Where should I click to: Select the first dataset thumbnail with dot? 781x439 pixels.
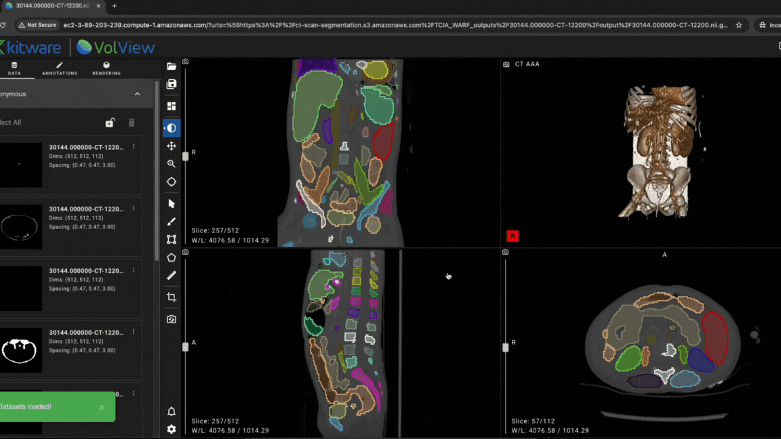click(21, 165)
